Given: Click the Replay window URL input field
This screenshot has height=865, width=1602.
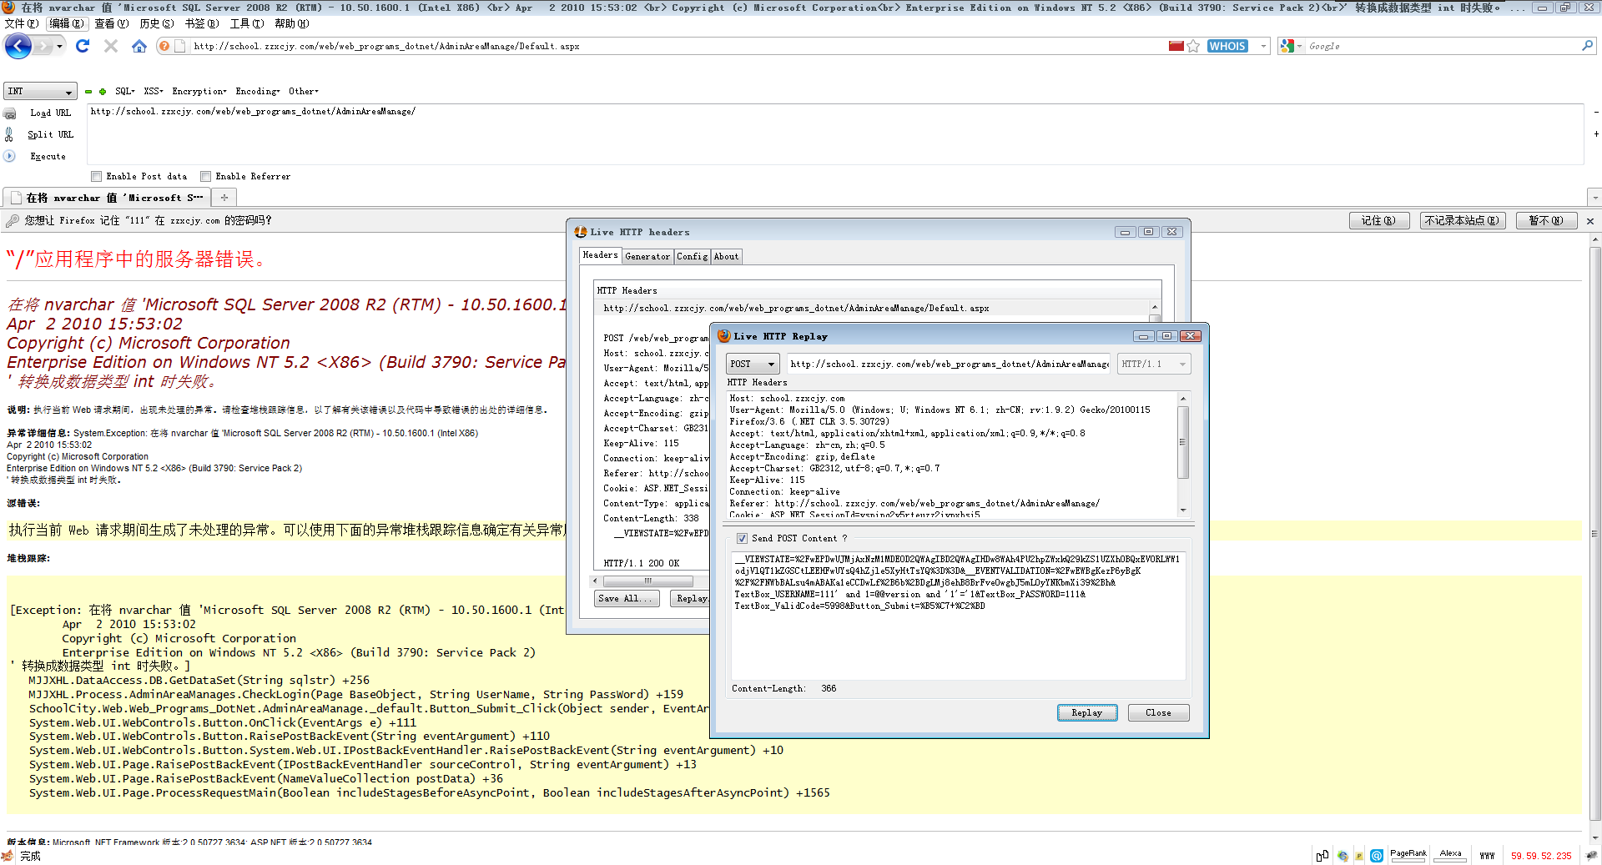Looking at the screenshot, I should click(x=950, y=365).
